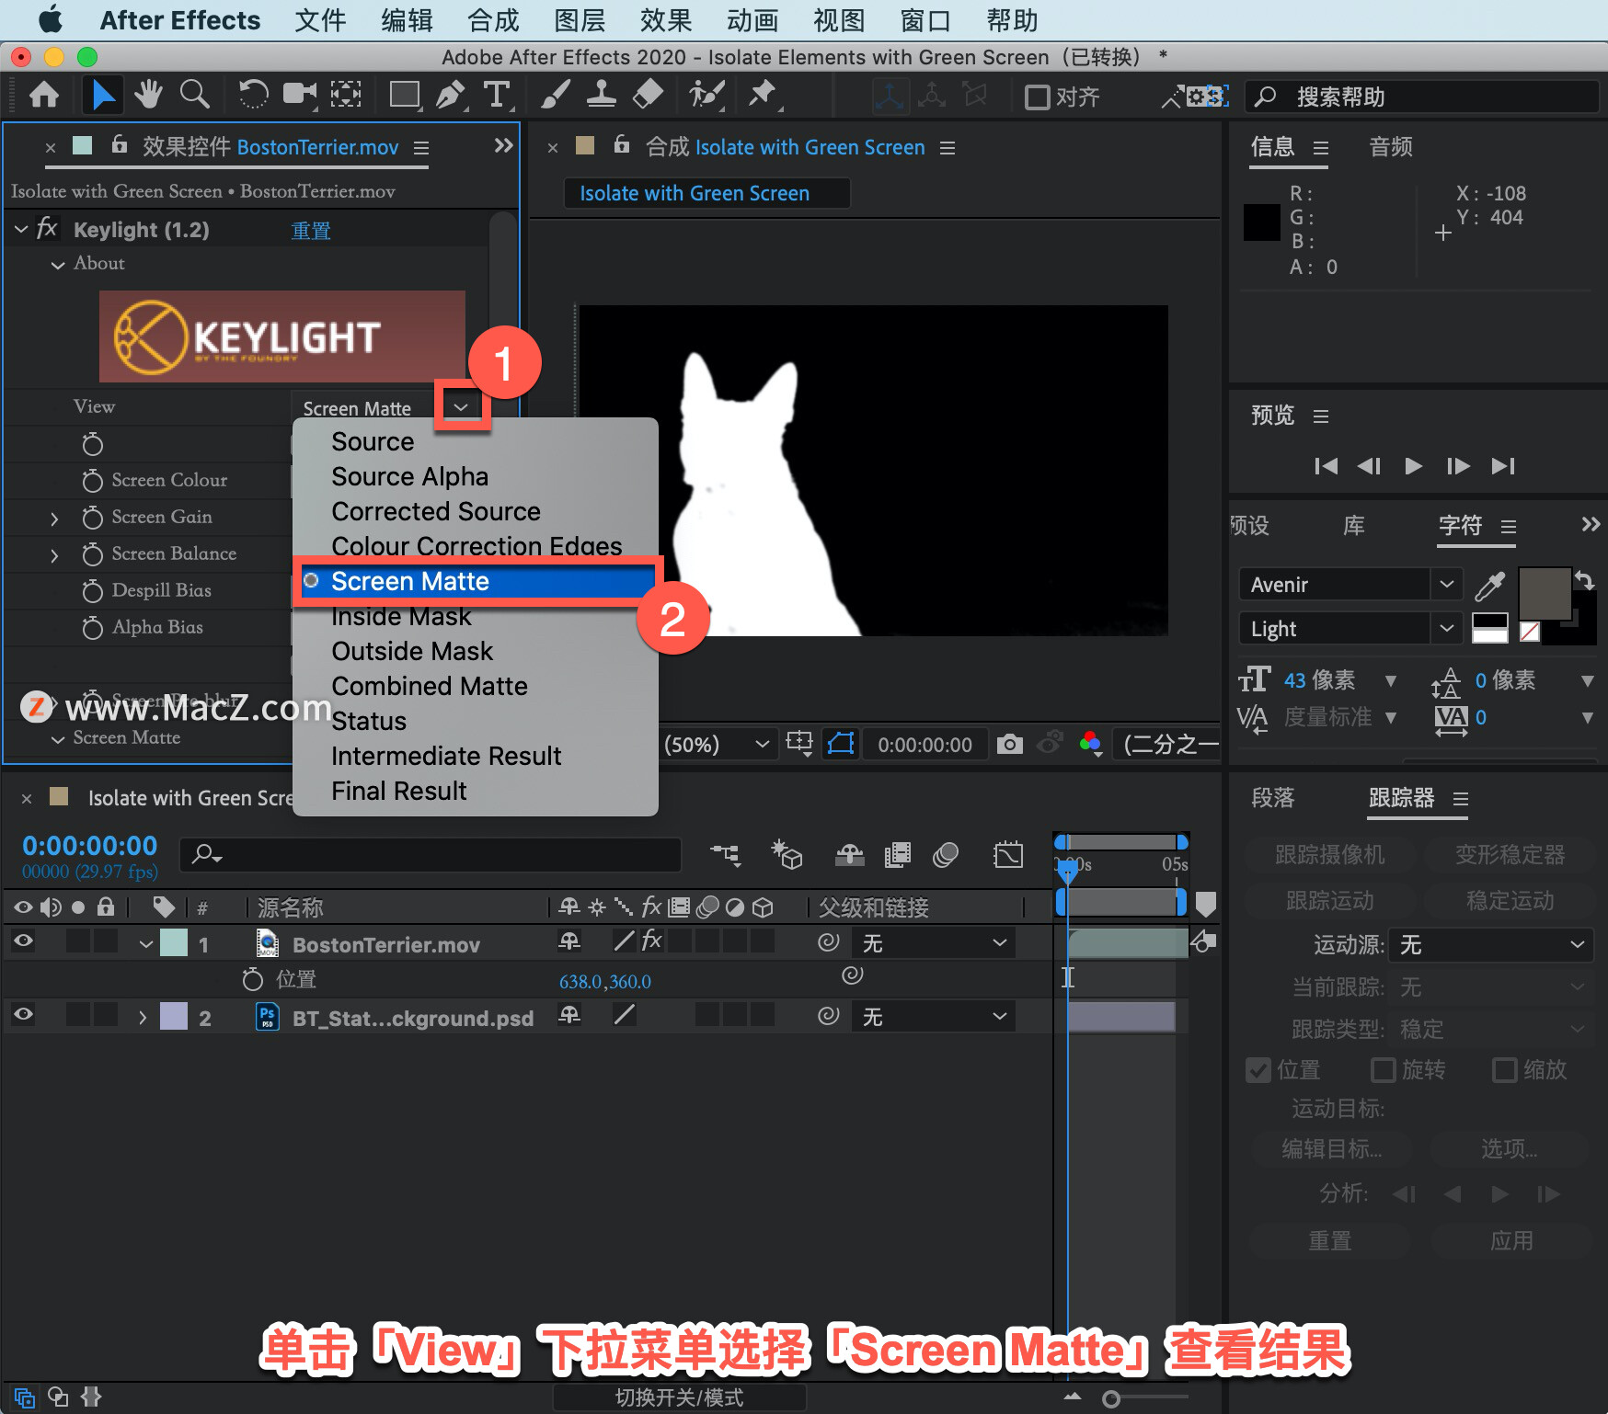Expand layer 2 BT_Stat...ckground.psd
The image size is (1608, 1414).
click(143, 1018)
